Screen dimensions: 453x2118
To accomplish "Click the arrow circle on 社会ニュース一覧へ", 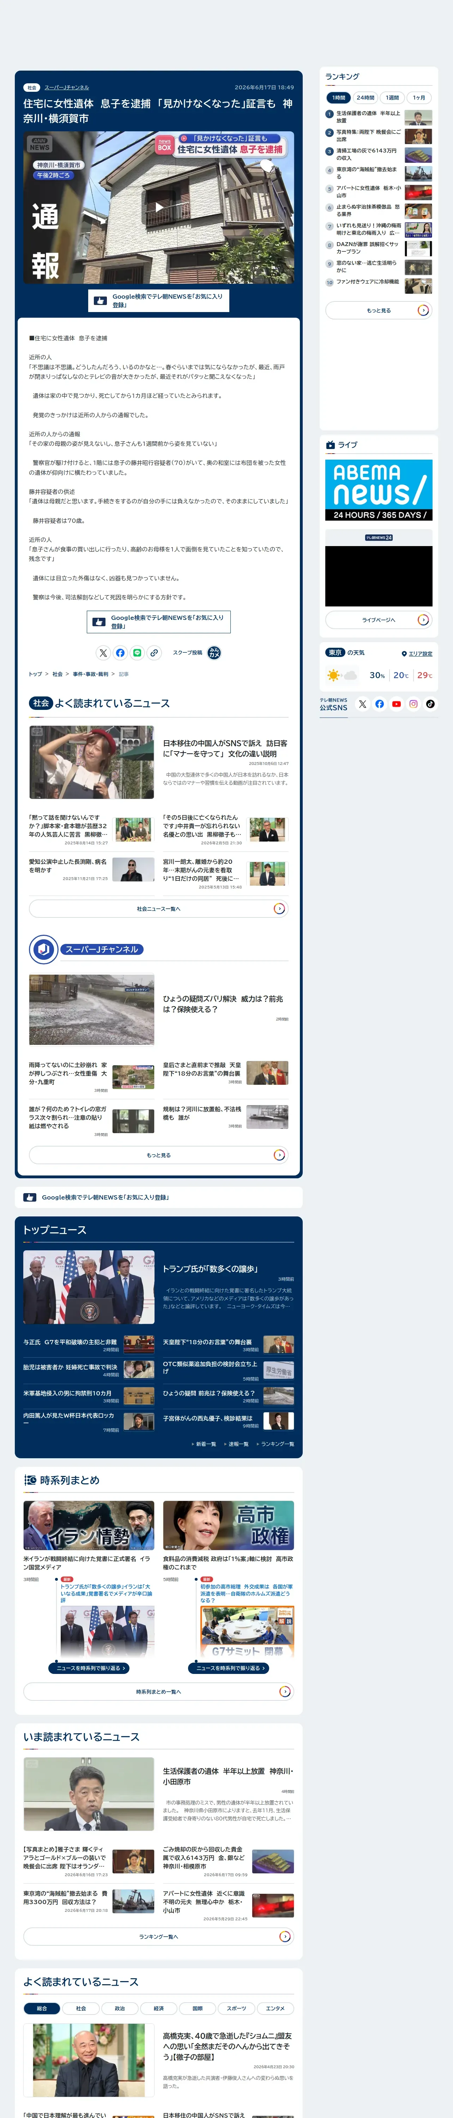I will [x=279, y=909].
